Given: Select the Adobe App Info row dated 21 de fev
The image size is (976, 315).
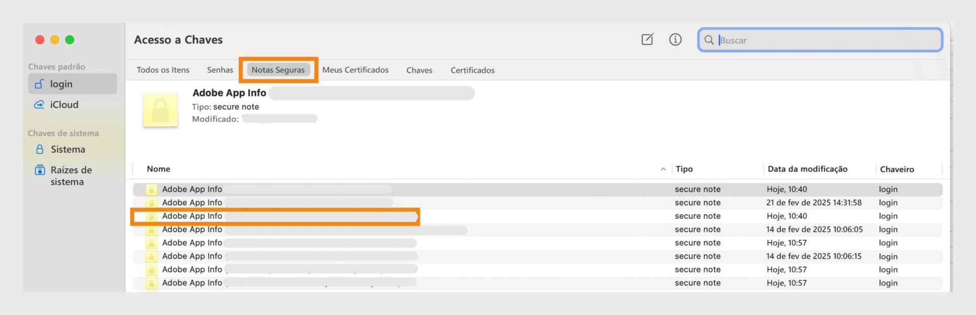Looking at the screenshot, I should (x=538, y=202).
